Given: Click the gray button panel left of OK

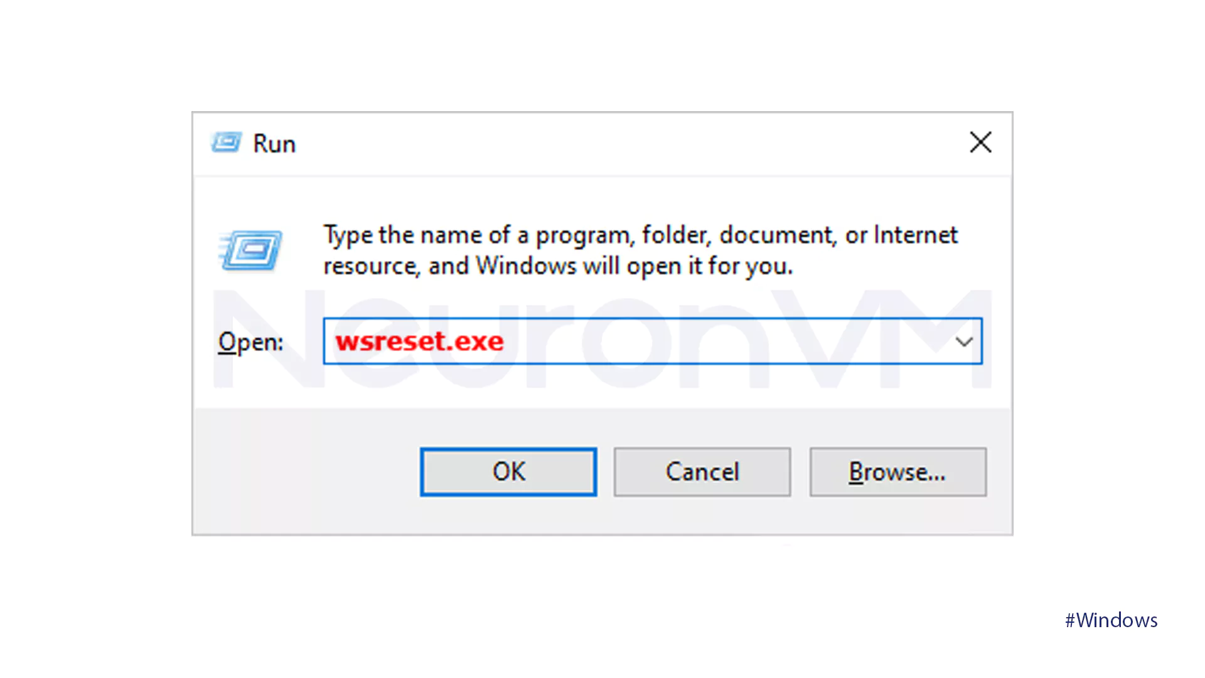Looking at the screenshot, I should click(308, 472).
